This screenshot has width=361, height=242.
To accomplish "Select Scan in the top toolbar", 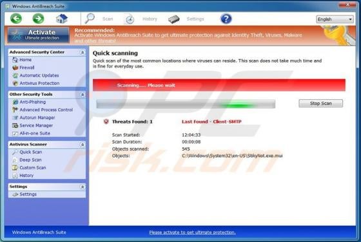I will [x=108, y=19].
